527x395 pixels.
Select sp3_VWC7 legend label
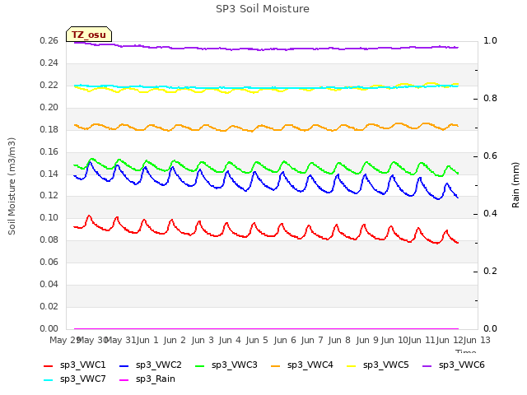coord(82,379)
